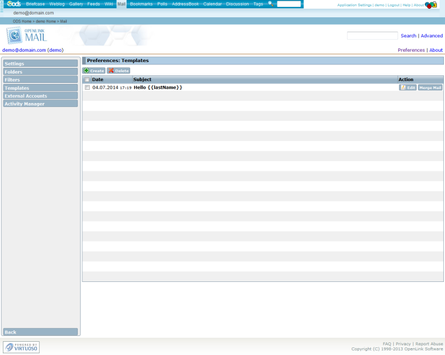Open the Settings section in sidebar
The image size is (445, 355).
40,63
